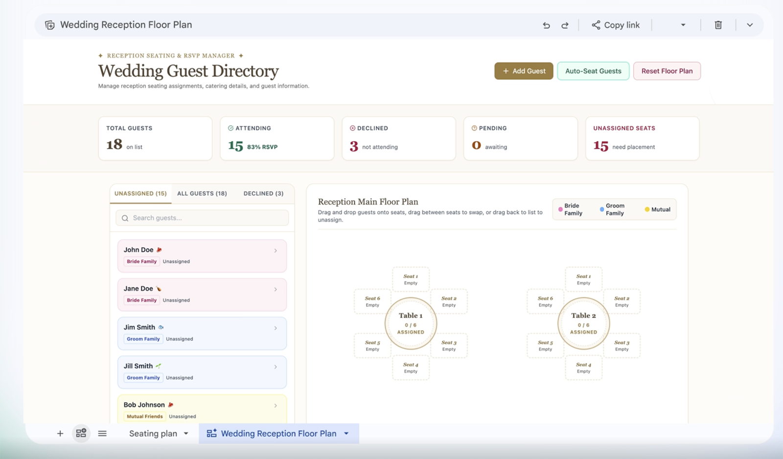Click Seat 4 at Table 1
This screenshot has width=783, height=459.
tap(411, 367)
